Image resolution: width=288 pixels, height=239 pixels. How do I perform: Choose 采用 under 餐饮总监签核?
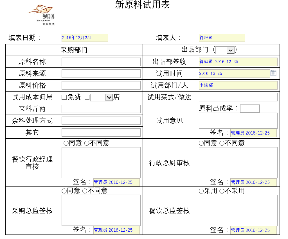(201, 191)
